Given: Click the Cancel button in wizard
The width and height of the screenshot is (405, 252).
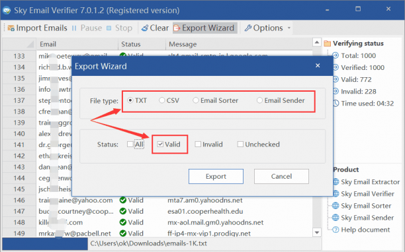Looking at the screenshot, I should coord(281,176).
